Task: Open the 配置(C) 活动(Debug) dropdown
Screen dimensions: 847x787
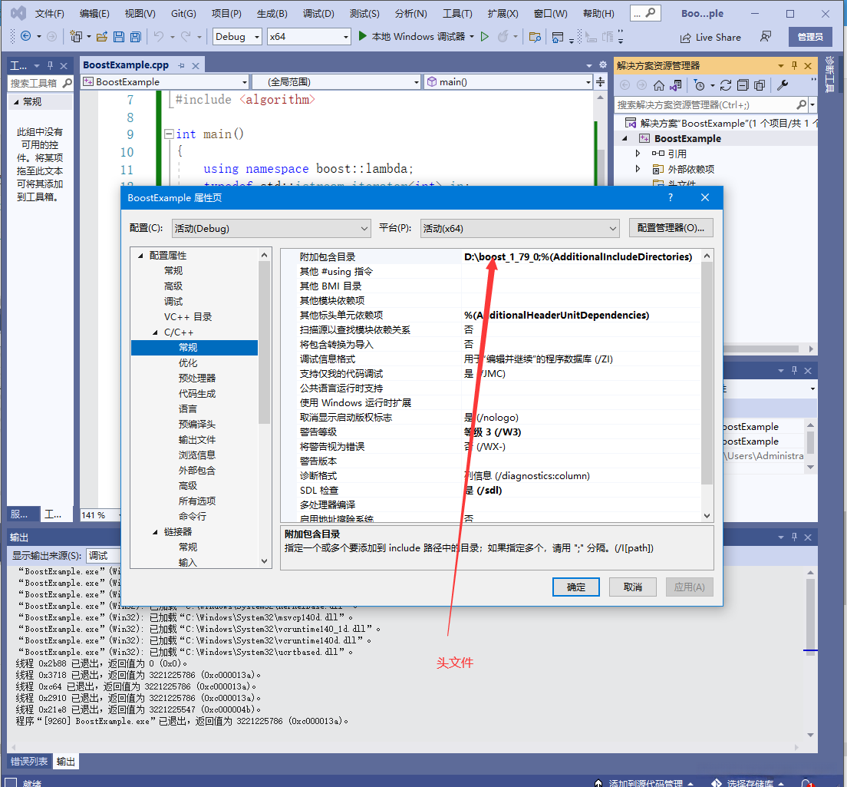Action: tap(271, 229)
